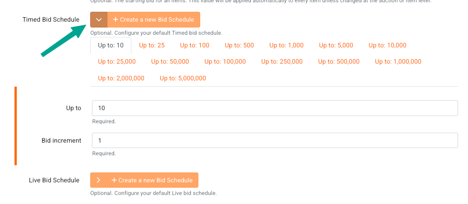Click the Bid increment input field

coord(275,140)
